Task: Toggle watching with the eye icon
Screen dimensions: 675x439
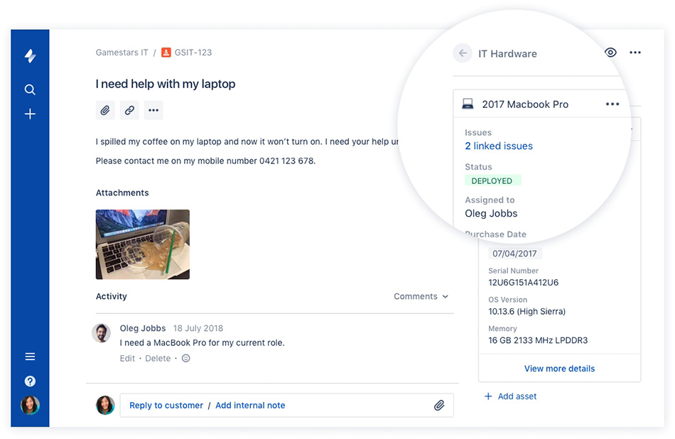Action: tap(610, 53)
